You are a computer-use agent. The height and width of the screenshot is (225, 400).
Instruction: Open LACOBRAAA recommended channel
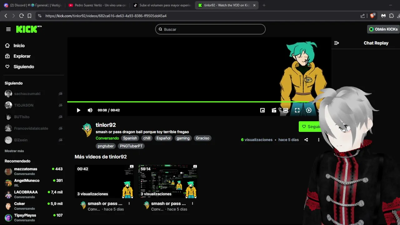pos(34,194)
